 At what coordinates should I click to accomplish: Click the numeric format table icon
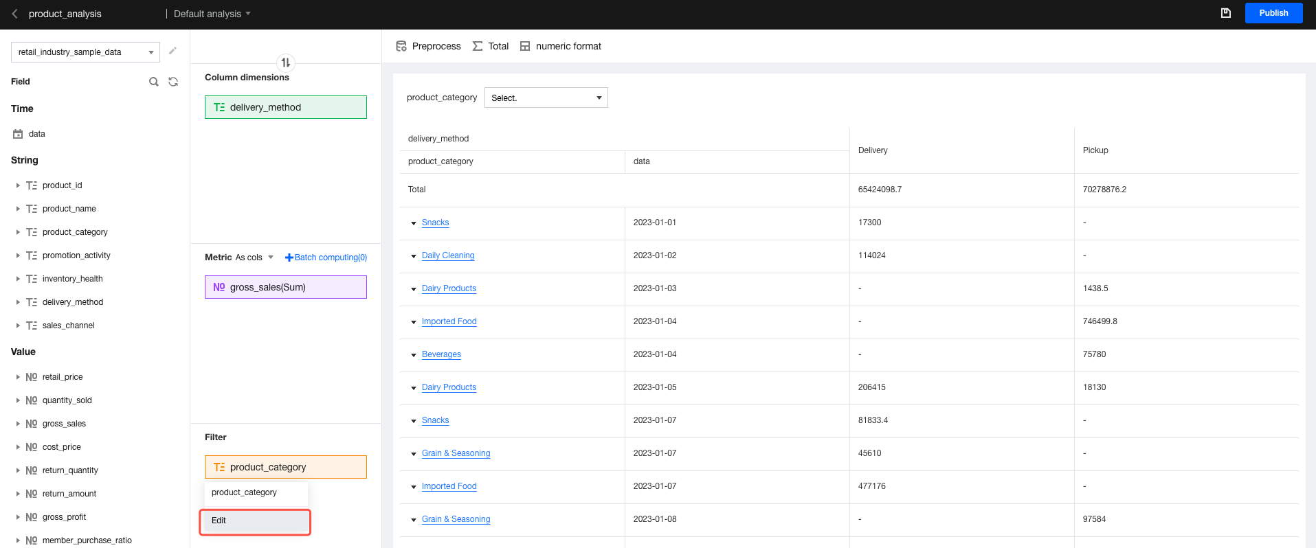click(x=525, y=46)
